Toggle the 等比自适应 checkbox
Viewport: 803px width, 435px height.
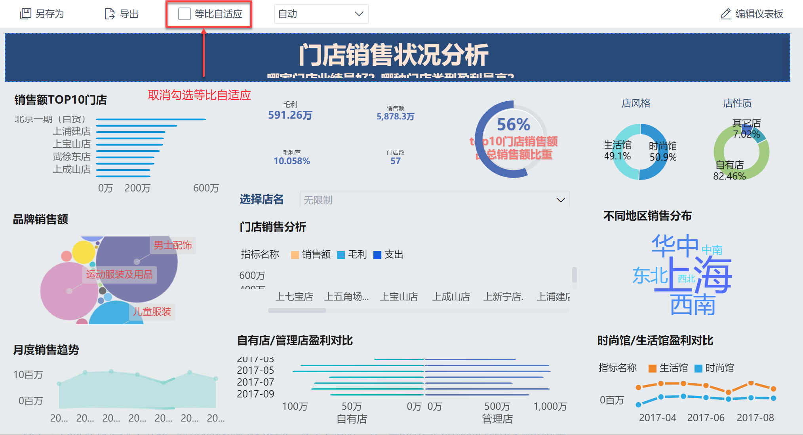[x=185, y=14]
